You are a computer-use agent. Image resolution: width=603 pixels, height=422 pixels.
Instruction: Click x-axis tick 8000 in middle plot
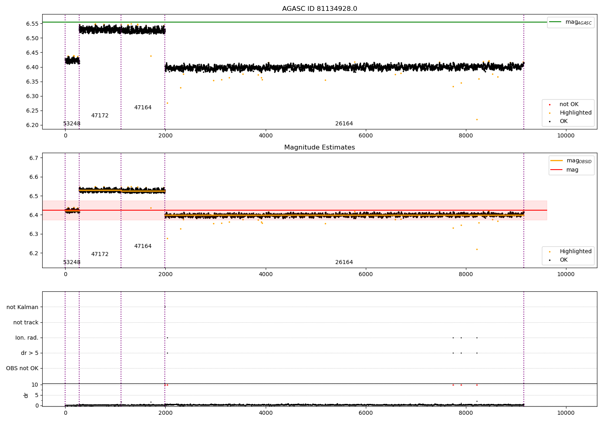(x=466, y=275)
